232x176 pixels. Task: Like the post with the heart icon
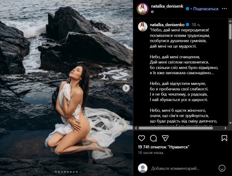point(142,138)
